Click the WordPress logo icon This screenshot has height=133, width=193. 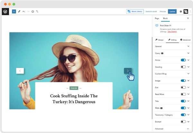pos(5,11)
